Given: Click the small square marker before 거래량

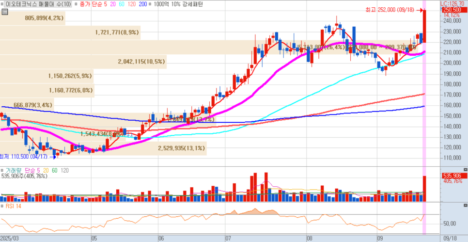Looking at the screenshot, I should [2, 170].
